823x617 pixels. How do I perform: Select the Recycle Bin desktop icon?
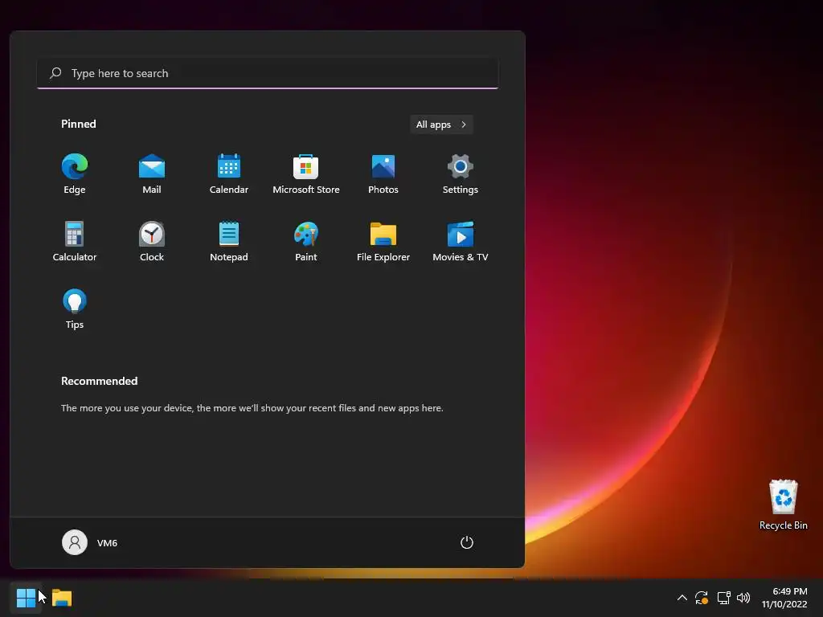click(x=784, y=505)
